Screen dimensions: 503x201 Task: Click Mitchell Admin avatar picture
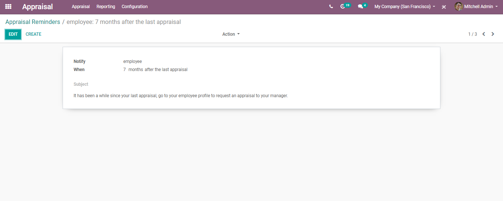[x=458, y=7]
